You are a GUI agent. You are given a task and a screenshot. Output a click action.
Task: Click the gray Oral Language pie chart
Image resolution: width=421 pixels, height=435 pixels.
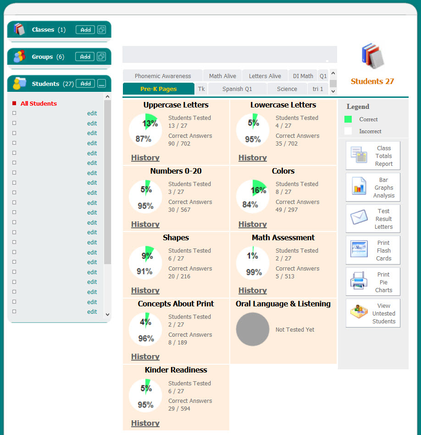[x=253, y=329]
